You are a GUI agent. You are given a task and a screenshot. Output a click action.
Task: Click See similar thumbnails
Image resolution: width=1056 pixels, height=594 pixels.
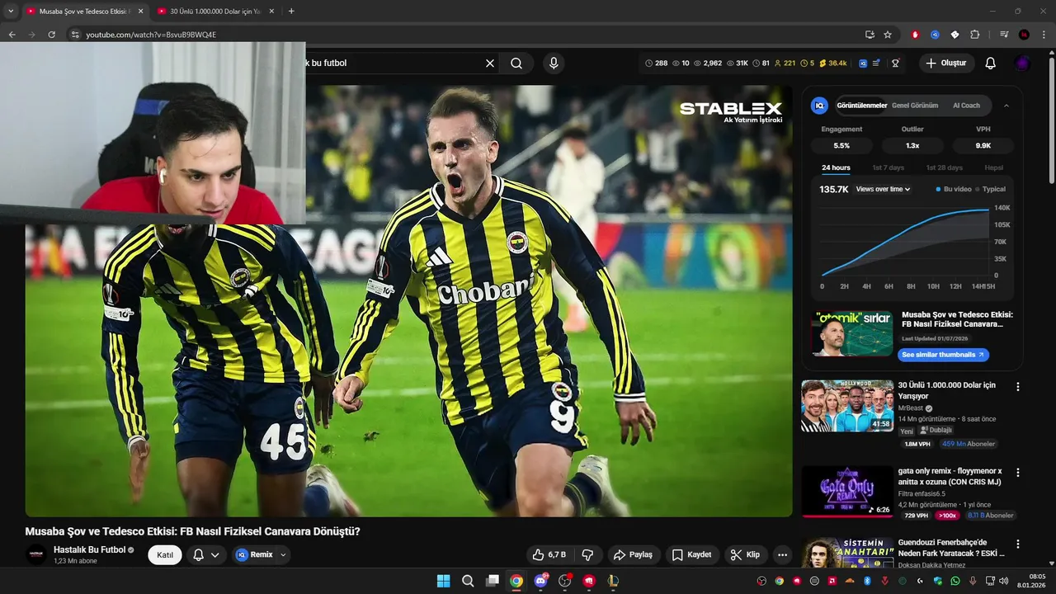(943, 355)
